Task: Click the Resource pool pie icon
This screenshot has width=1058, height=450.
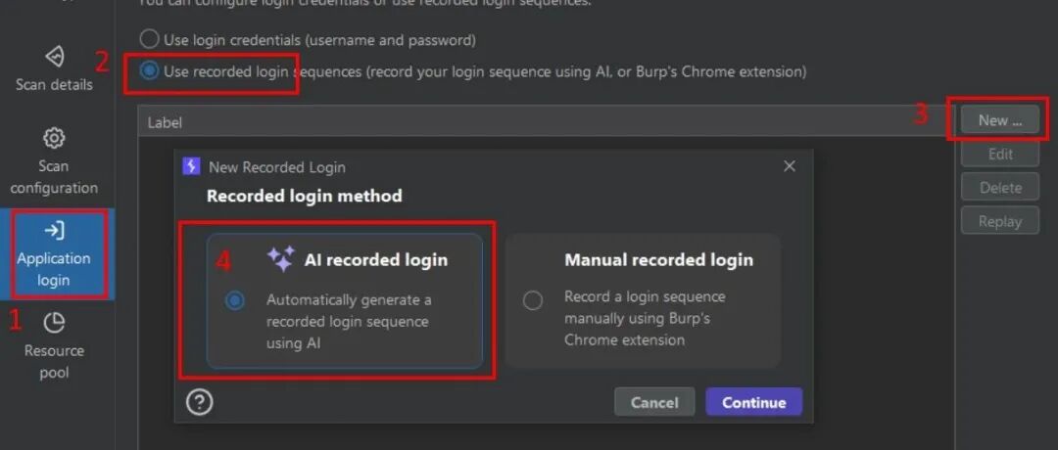Action: 55,323
